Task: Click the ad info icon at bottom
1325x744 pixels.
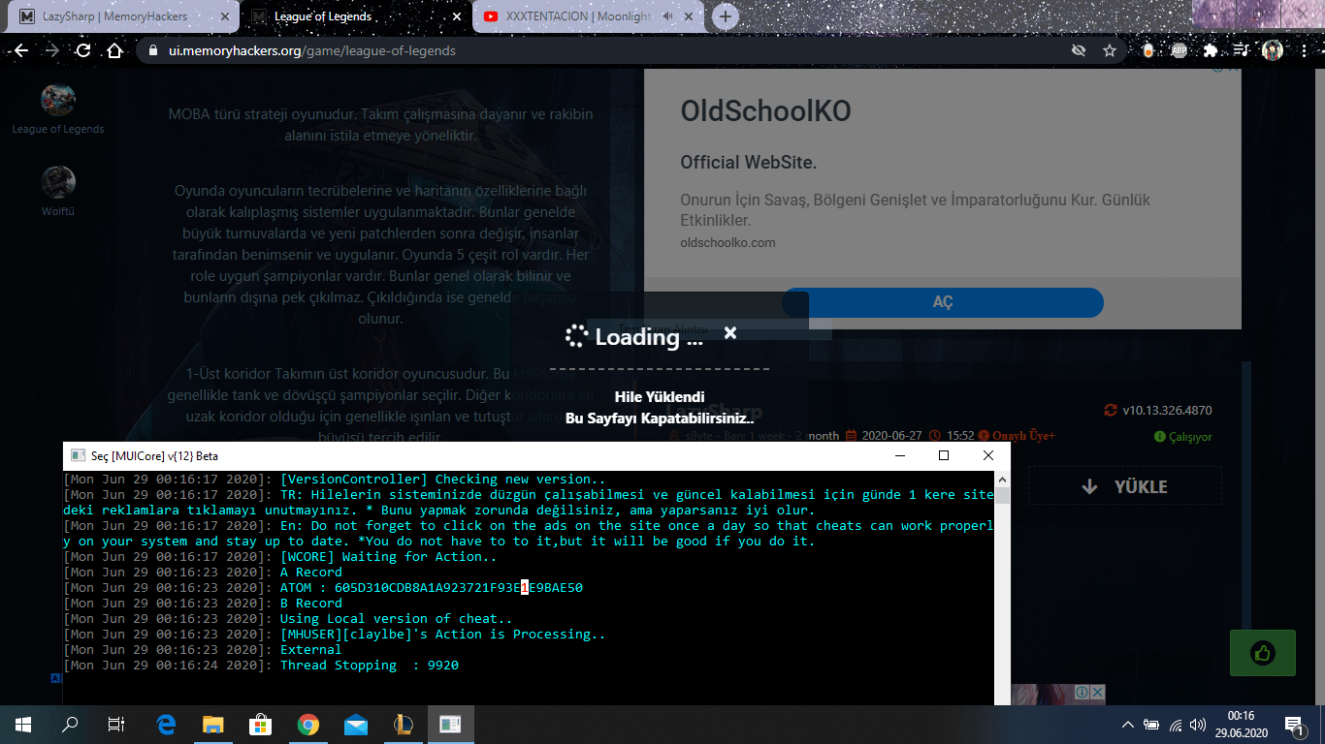Action: pos(1081,693)
